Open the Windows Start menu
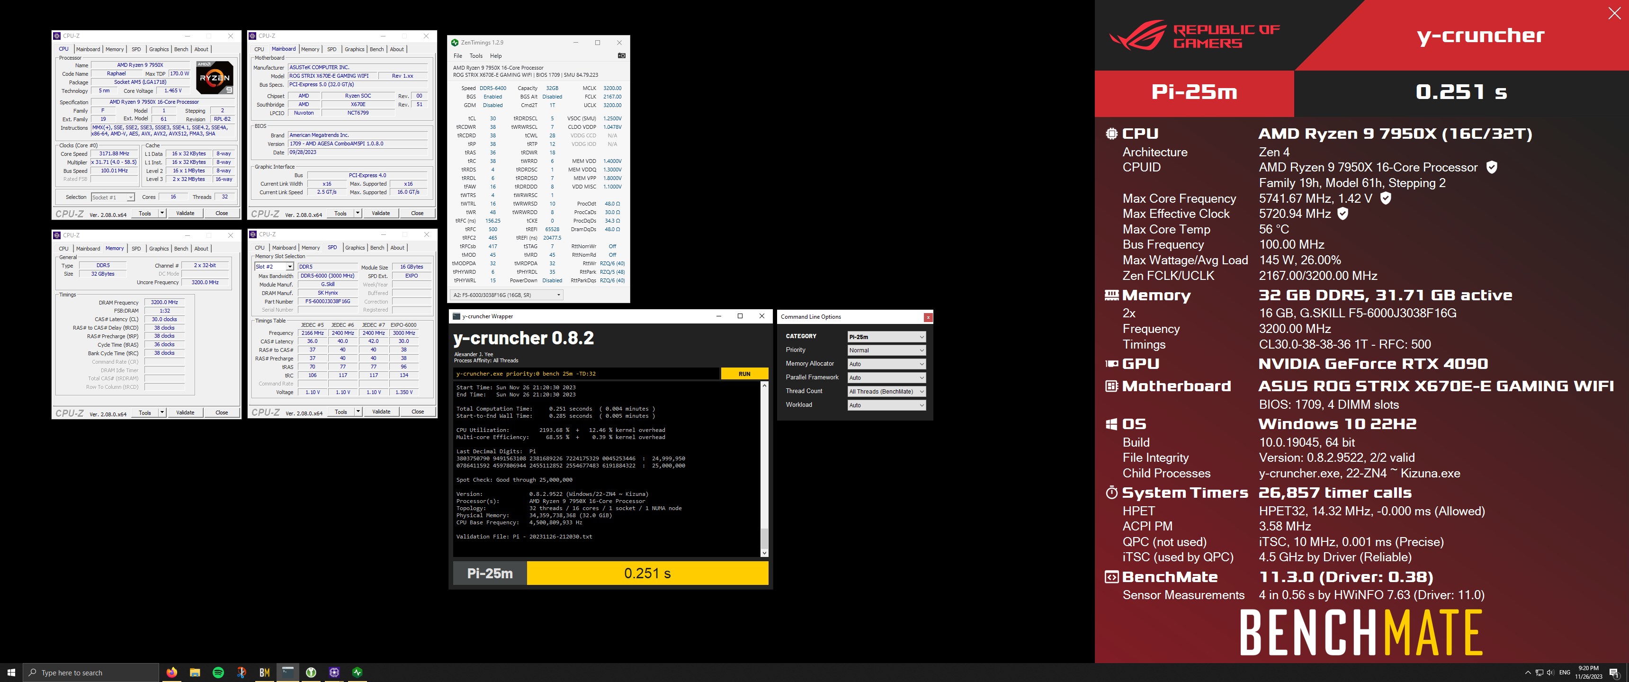The image size is (1629, 682). click(x=11, y=672)
